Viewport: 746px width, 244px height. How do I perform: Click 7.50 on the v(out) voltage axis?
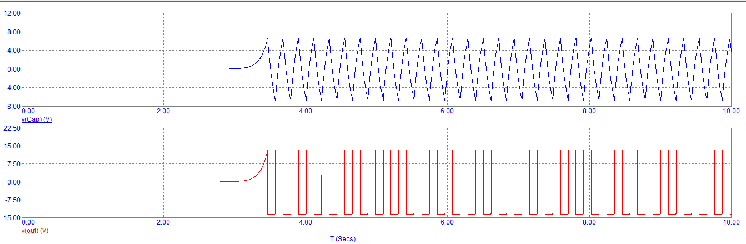coord(14,164)
